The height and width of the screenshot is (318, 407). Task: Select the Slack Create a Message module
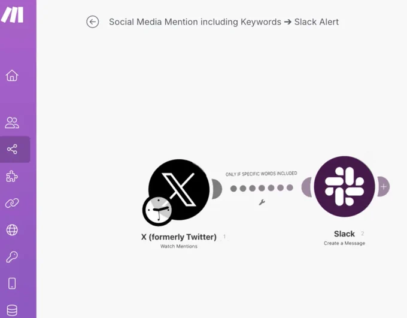click(x=344, y=186)
